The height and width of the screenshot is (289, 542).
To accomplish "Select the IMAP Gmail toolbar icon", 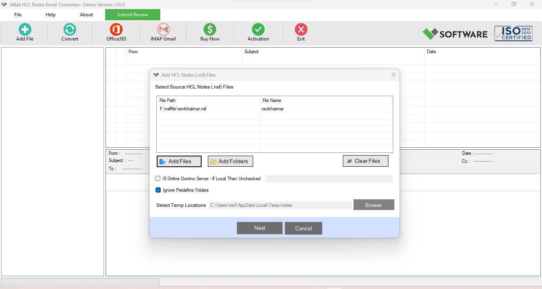I will point(163,30).
